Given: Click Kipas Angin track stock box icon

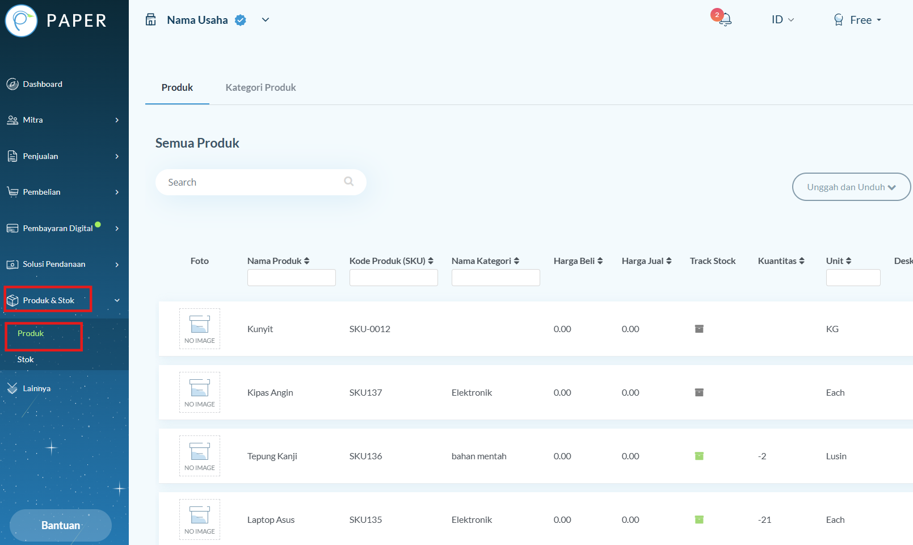Looking at the screenshot, I should [699, 392].
